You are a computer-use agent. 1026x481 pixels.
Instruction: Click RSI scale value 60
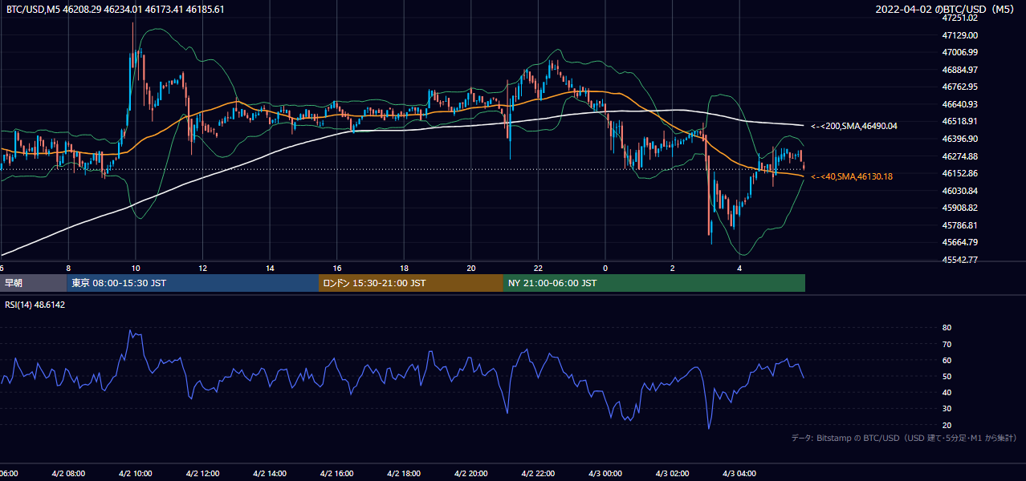click(x=947, y=360)
